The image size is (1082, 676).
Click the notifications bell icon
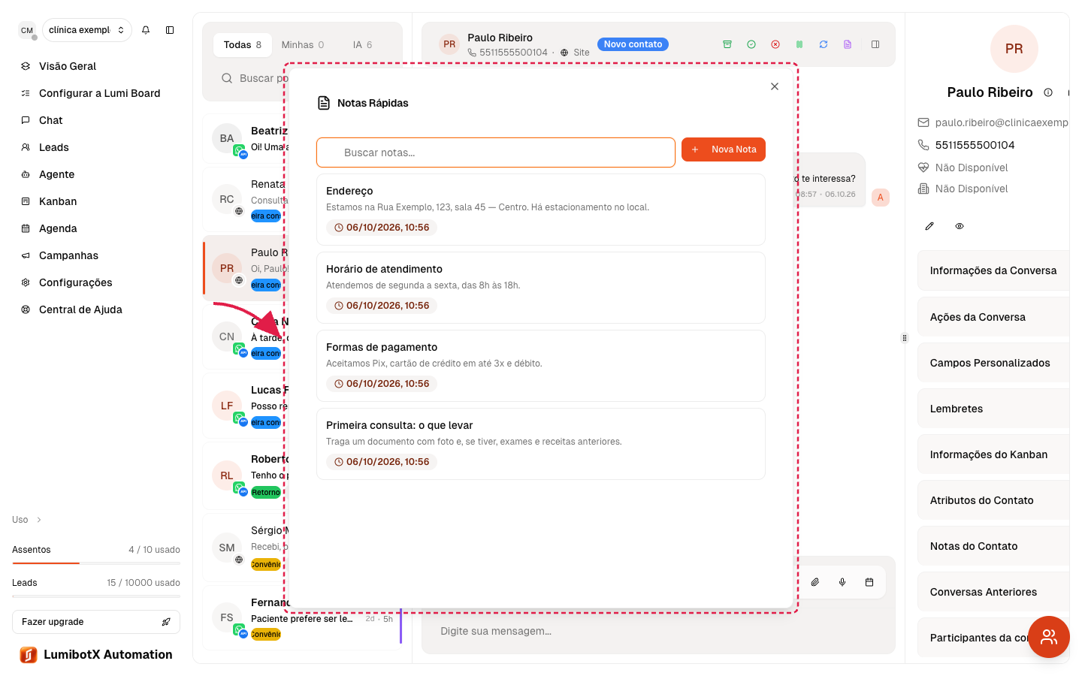146,30
